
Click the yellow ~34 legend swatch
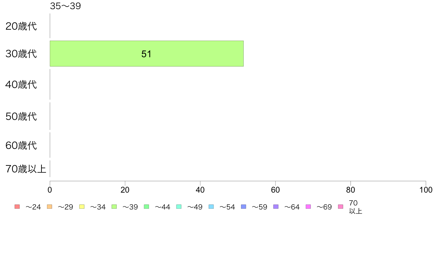(82, 207)
